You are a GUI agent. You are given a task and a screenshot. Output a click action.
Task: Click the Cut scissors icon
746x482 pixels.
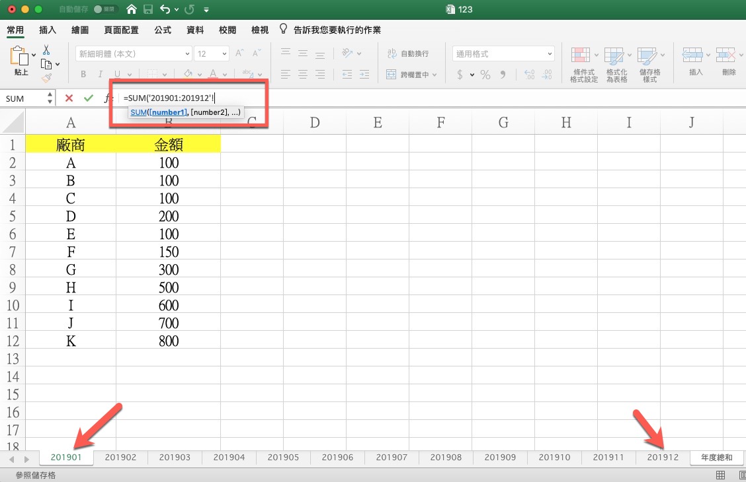point(46,50)
